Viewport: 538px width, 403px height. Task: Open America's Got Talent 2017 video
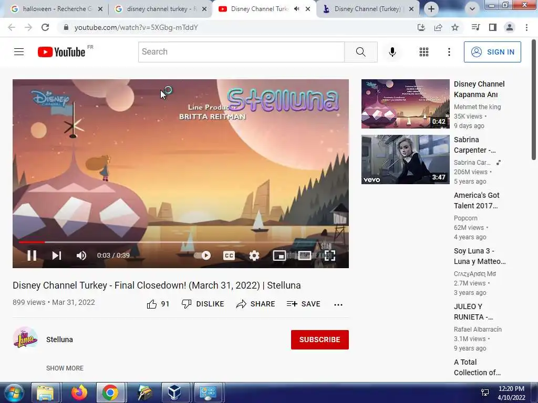[x=477, y=200]
